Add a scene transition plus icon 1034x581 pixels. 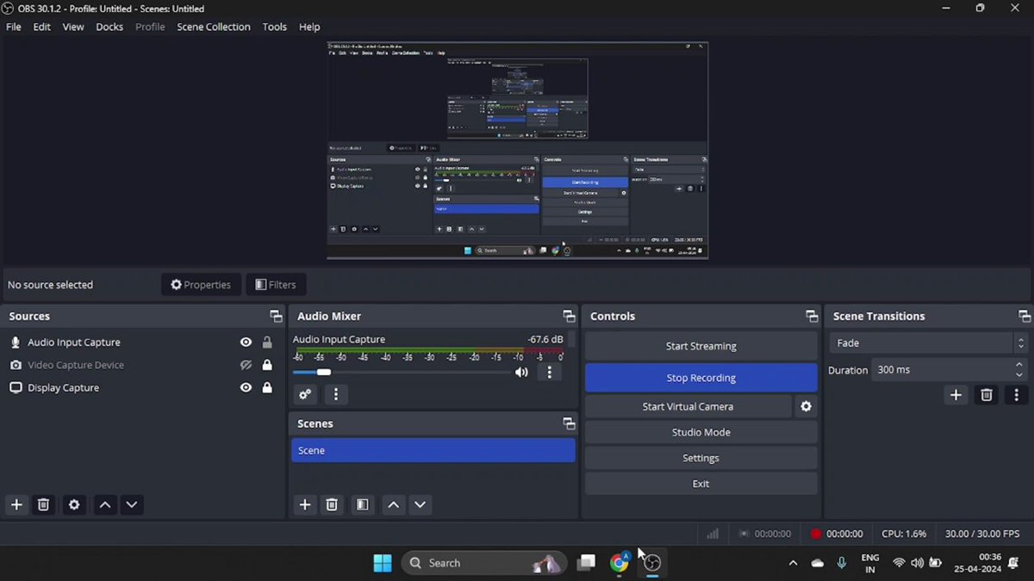[x=956, y=395]
